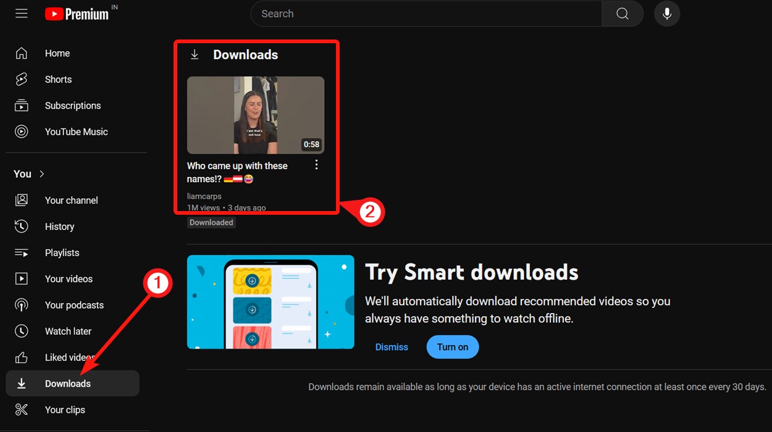The height and width of the screenshot is (432, 772).
Task: Start a voice search
Action: [666, 13]
